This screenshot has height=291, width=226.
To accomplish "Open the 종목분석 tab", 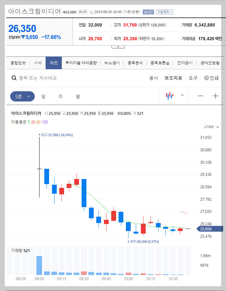I will pyautogui.click(x=135, y=63).
